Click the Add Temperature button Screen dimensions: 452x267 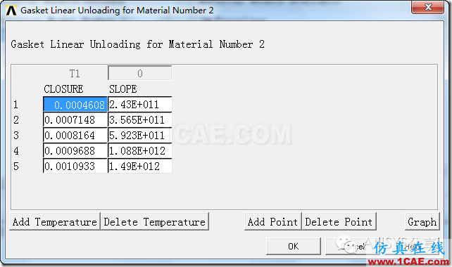point(55,221)
